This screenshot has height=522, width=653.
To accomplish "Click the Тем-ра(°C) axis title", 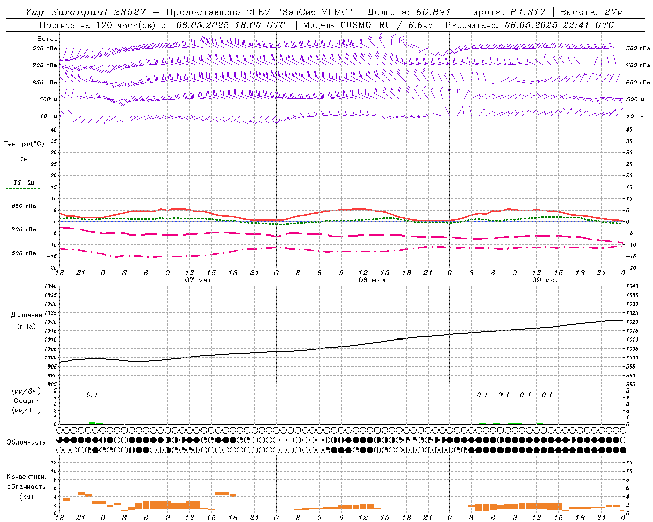I will coord(24,144).
